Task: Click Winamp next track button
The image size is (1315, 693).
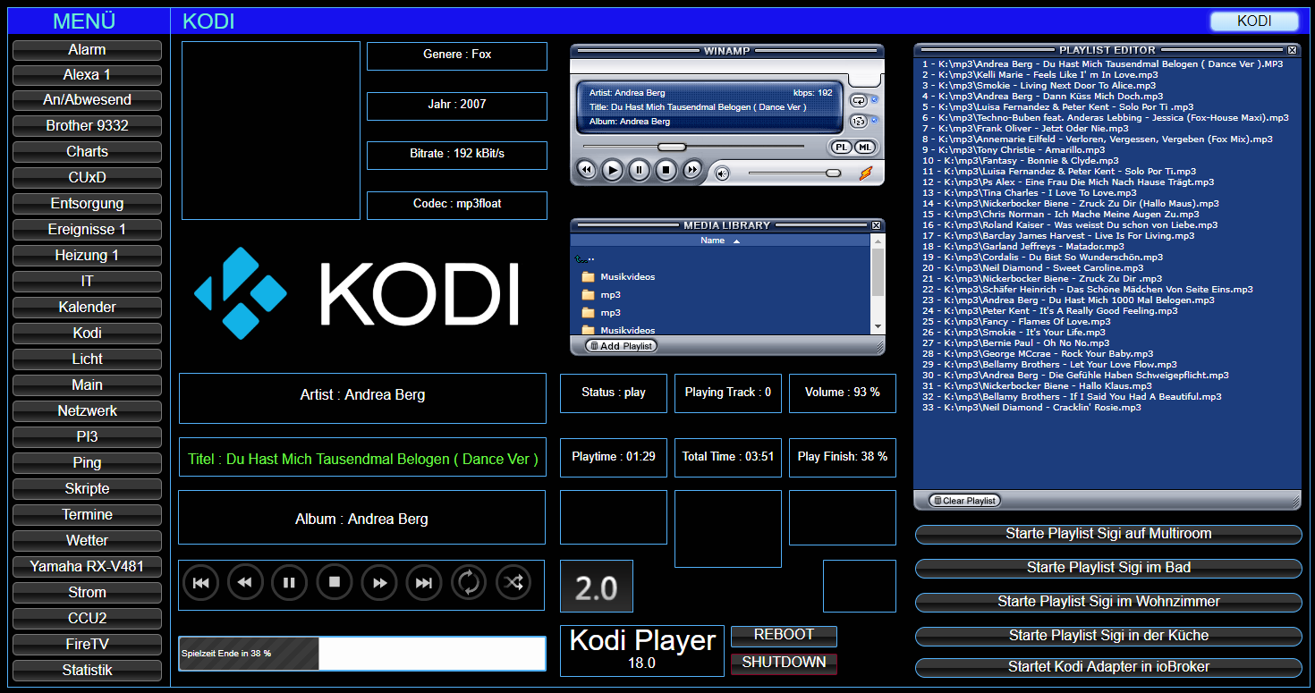Action: (x=692, y=170)
